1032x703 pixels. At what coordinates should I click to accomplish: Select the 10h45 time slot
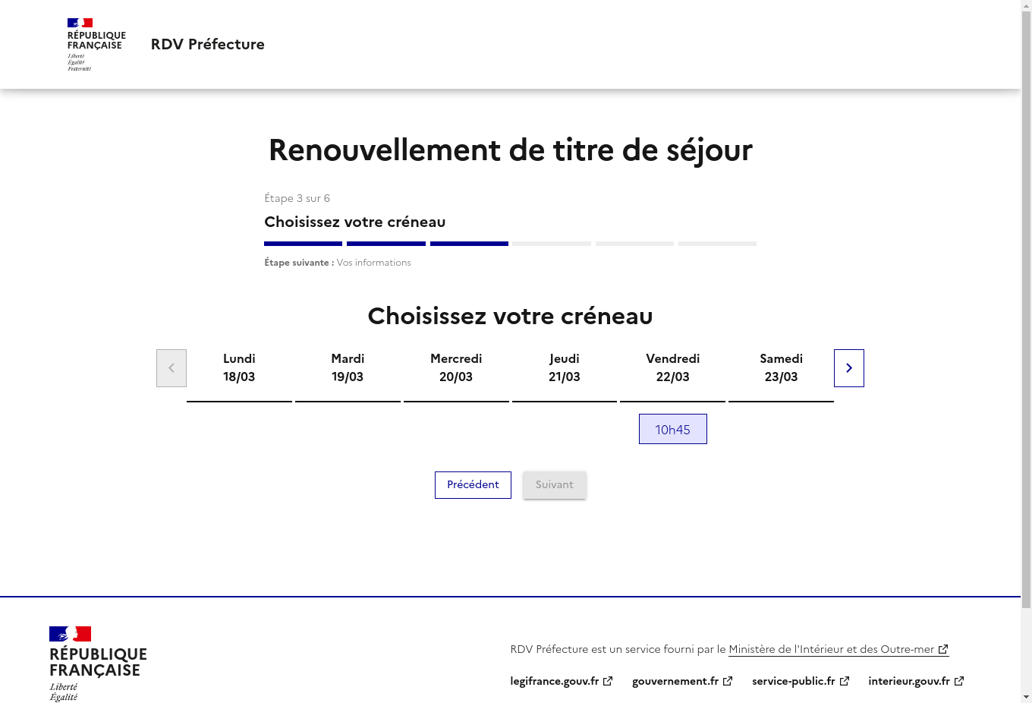[673, 429]
